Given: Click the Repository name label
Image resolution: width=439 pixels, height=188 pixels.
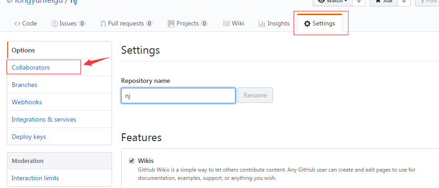Looking at the screenshot, I should [x=145, y=81].
